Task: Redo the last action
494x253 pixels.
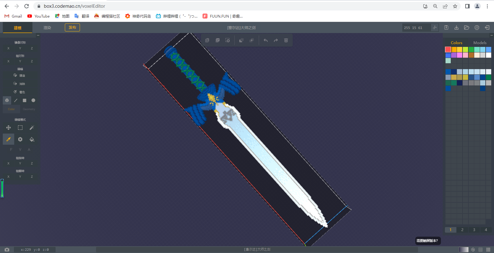Action: tap(276, 40)
